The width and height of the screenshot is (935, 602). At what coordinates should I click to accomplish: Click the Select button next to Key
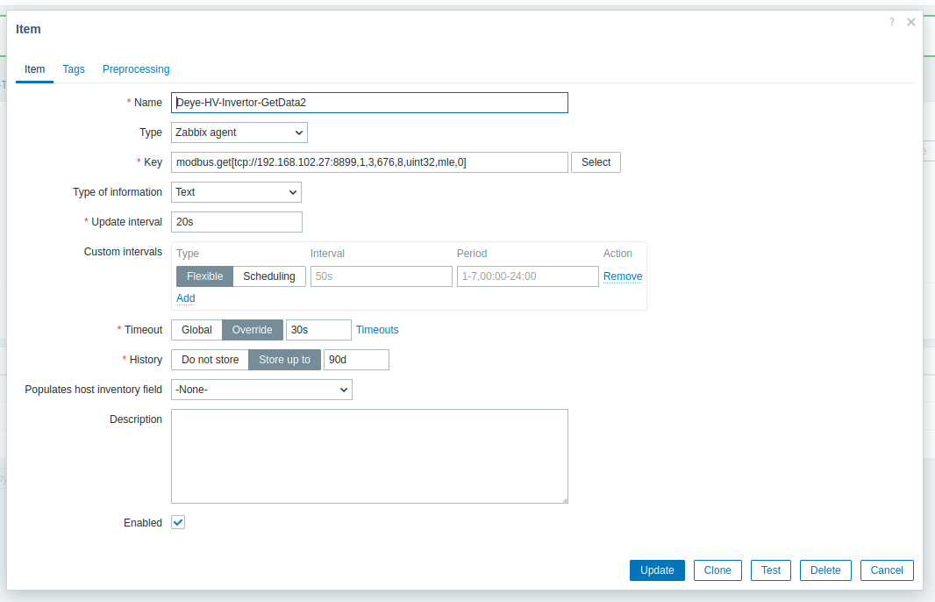(596, 162)
